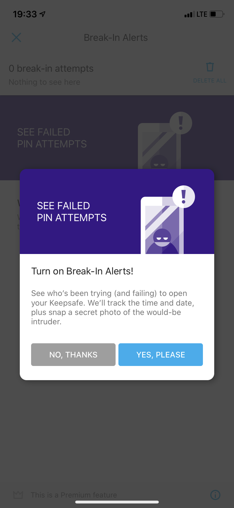Open the info icon beside Premium feature
Image resolution: width=234 pixels, height=508 pixels.
click(x=215, y=495)
